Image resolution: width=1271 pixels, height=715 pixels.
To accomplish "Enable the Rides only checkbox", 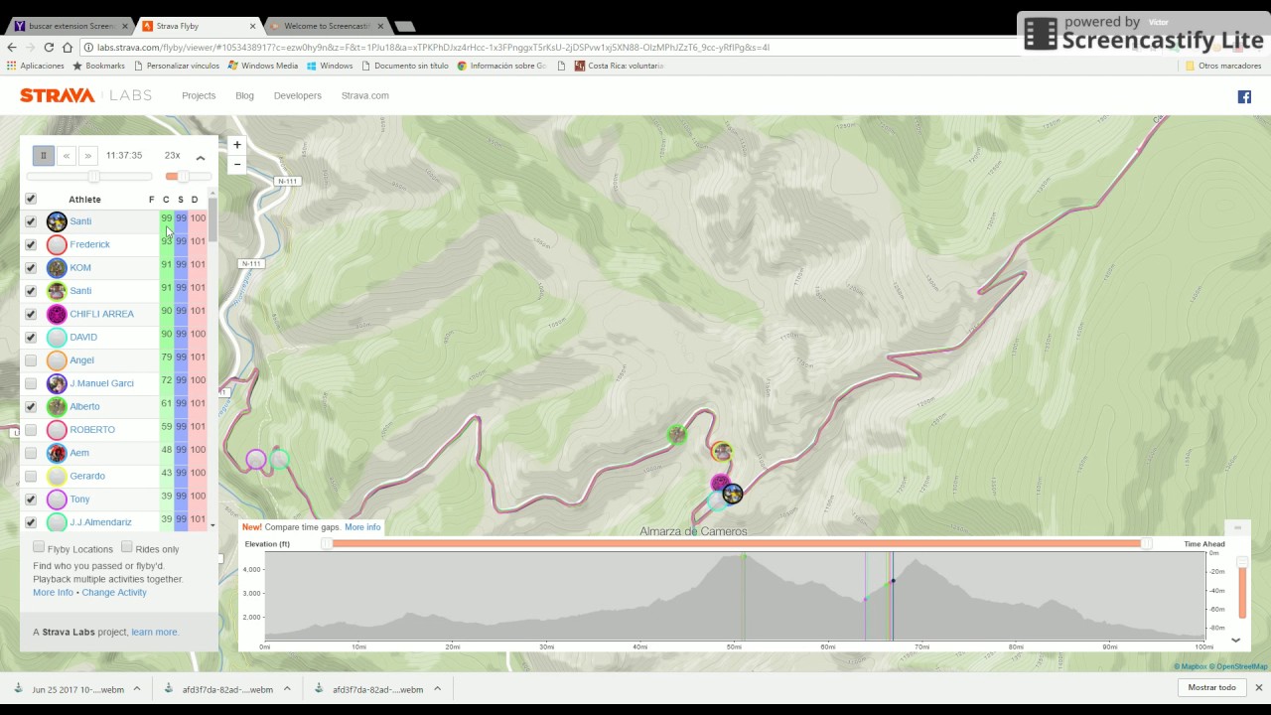I will [x=126, y=547].
